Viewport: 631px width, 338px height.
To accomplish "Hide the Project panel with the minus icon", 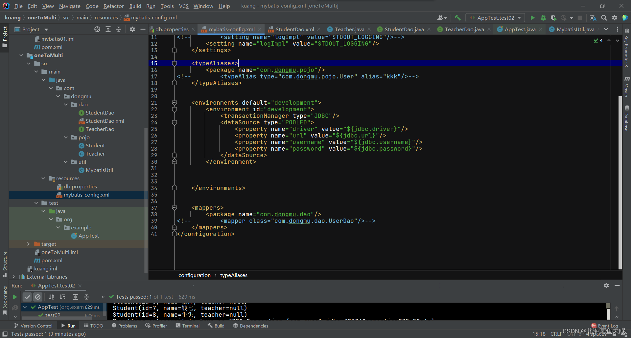I will tap(143, 29).
